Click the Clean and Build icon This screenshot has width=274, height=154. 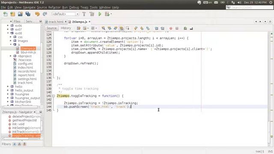point(92,14)
